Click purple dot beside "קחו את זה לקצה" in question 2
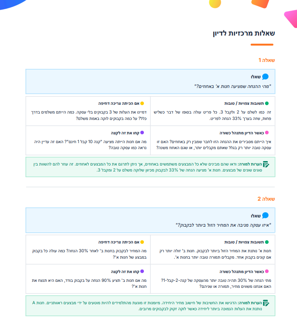297x329 pixels. 142,271
